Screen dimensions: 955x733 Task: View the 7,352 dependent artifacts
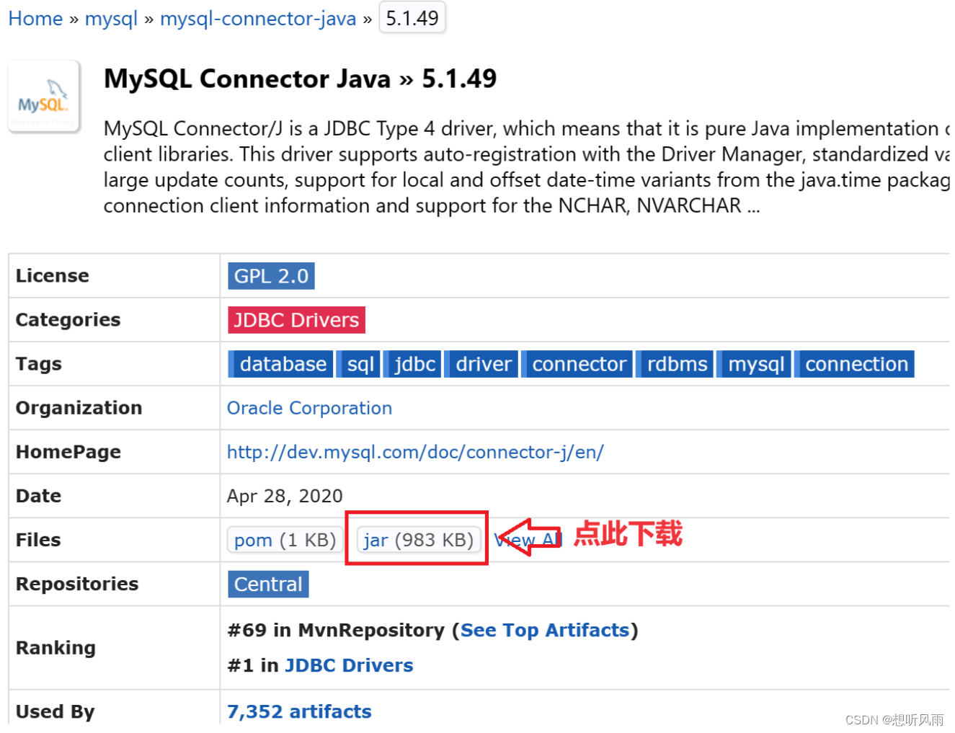tap(298, 711)
